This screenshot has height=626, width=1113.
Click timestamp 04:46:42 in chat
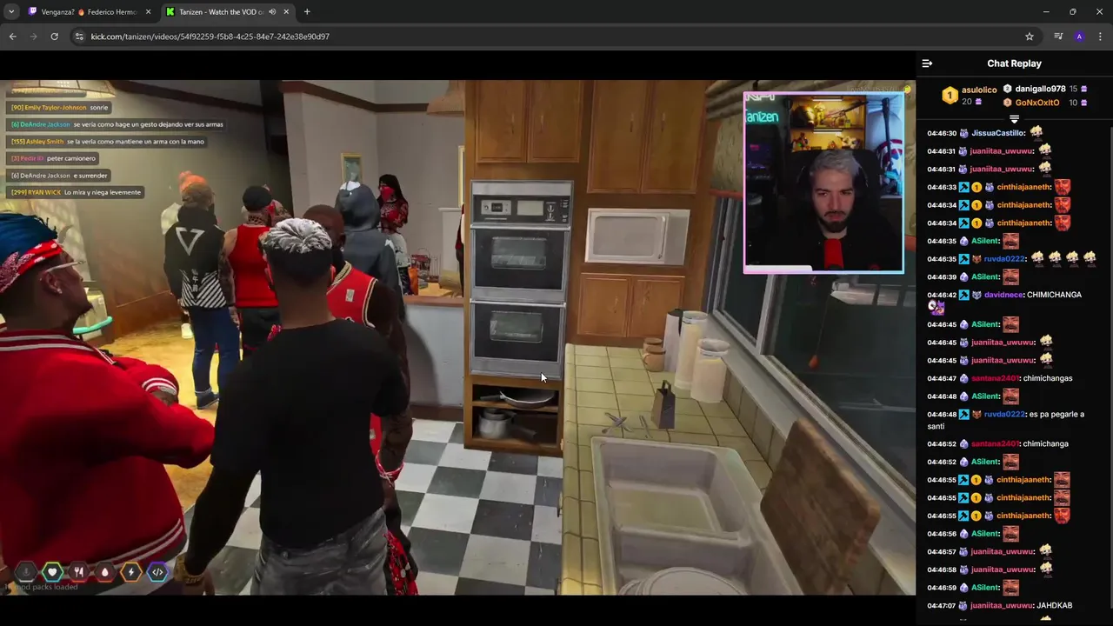tap(942, 295)
